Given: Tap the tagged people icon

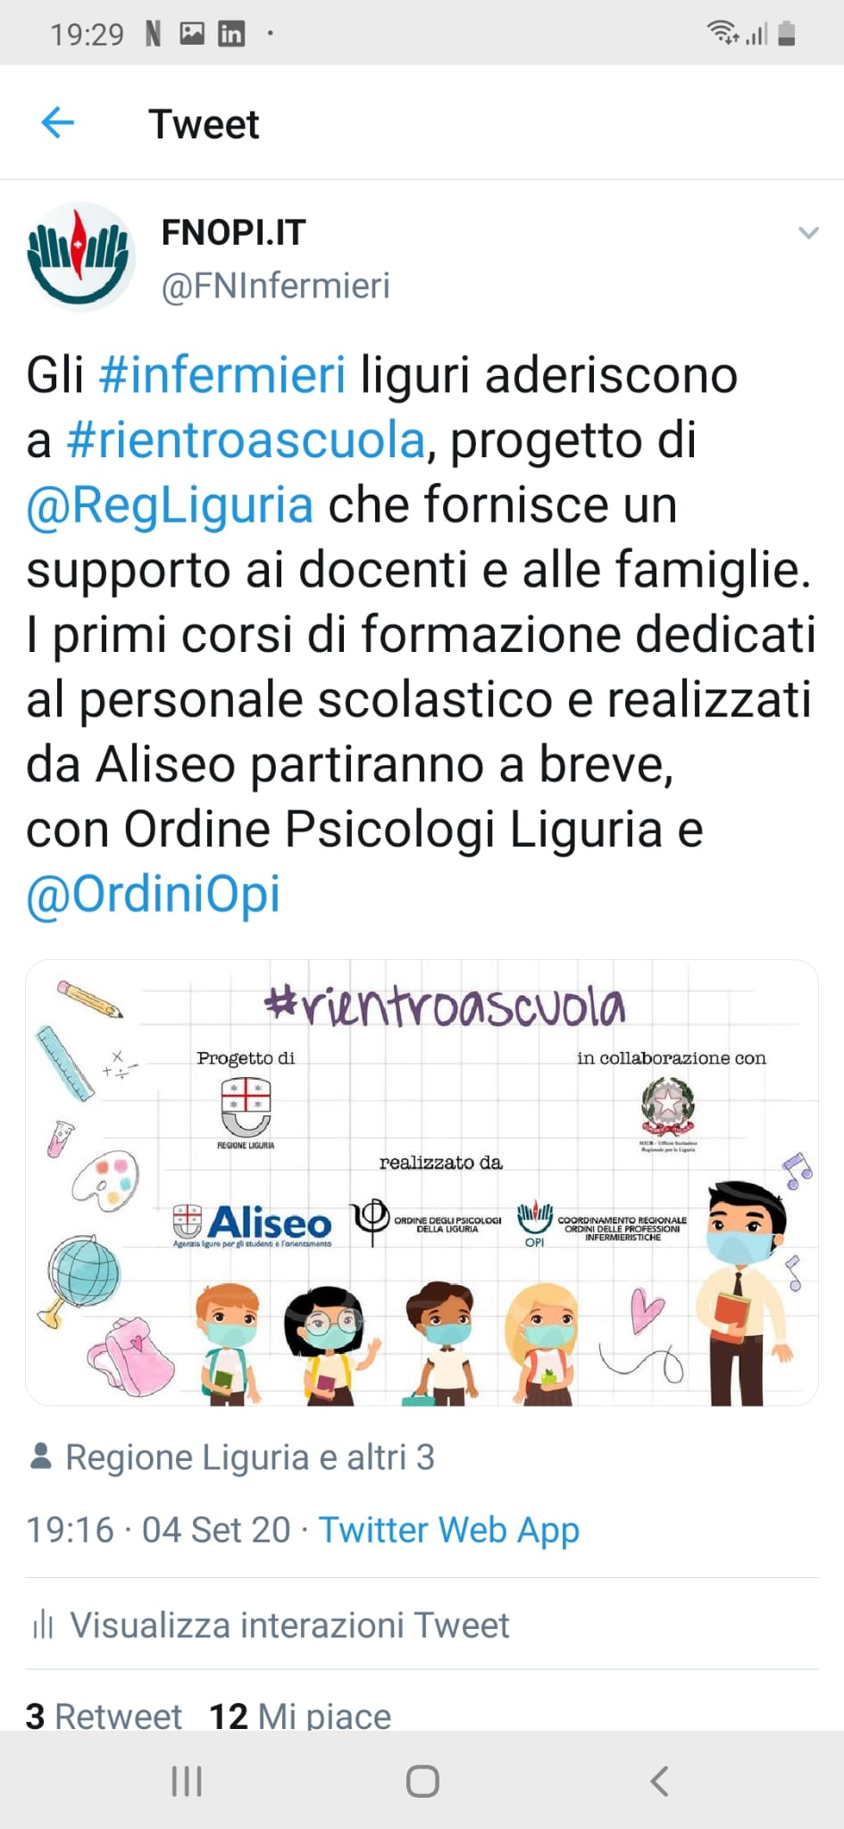Looking at the screenshot, I should [x=40, y=1457].
